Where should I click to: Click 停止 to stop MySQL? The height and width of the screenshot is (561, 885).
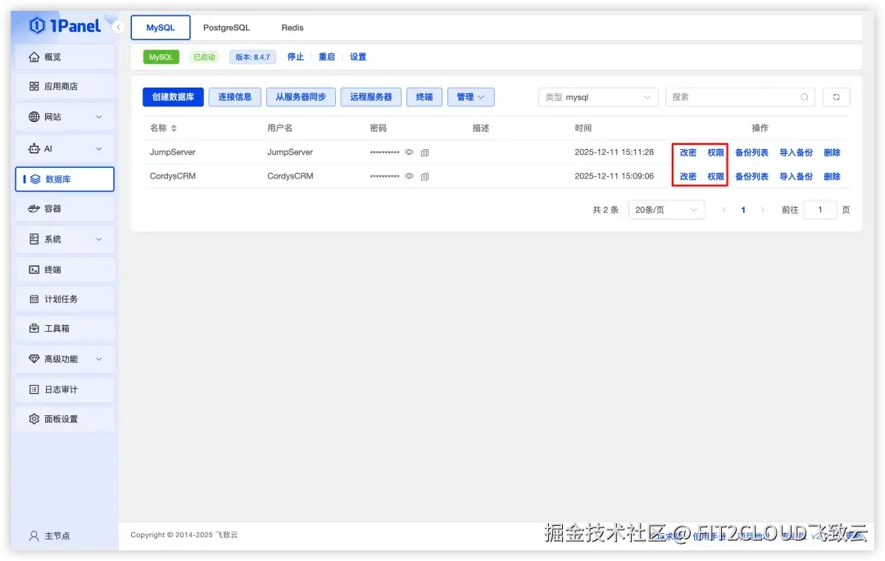click(295, 57)
